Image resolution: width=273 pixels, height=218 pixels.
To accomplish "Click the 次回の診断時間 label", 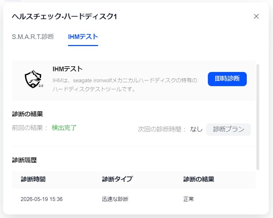I will (x=162, y=129).
